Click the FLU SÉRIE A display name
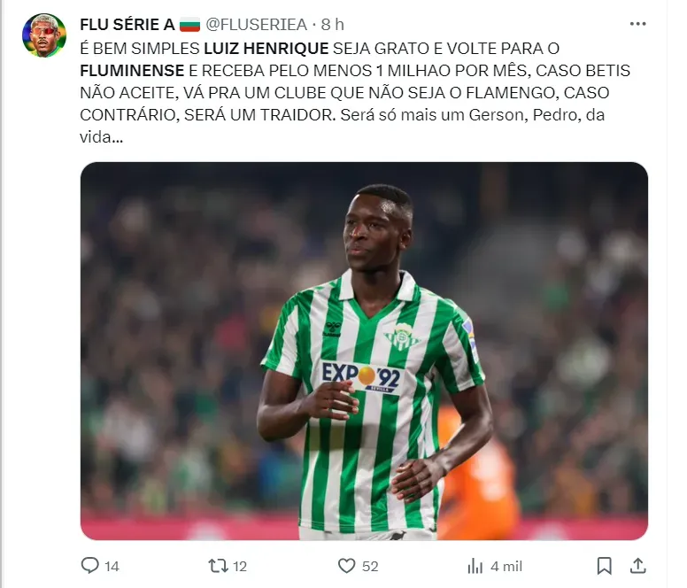This screenshot has width=687, height=588. pos(127,25)
